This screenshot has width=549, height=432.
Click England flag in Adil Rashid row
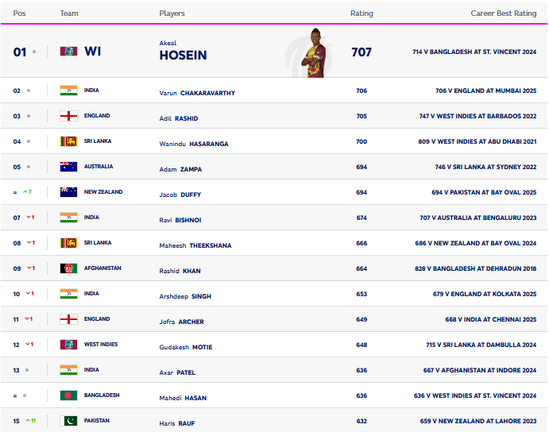click(68, 116)
